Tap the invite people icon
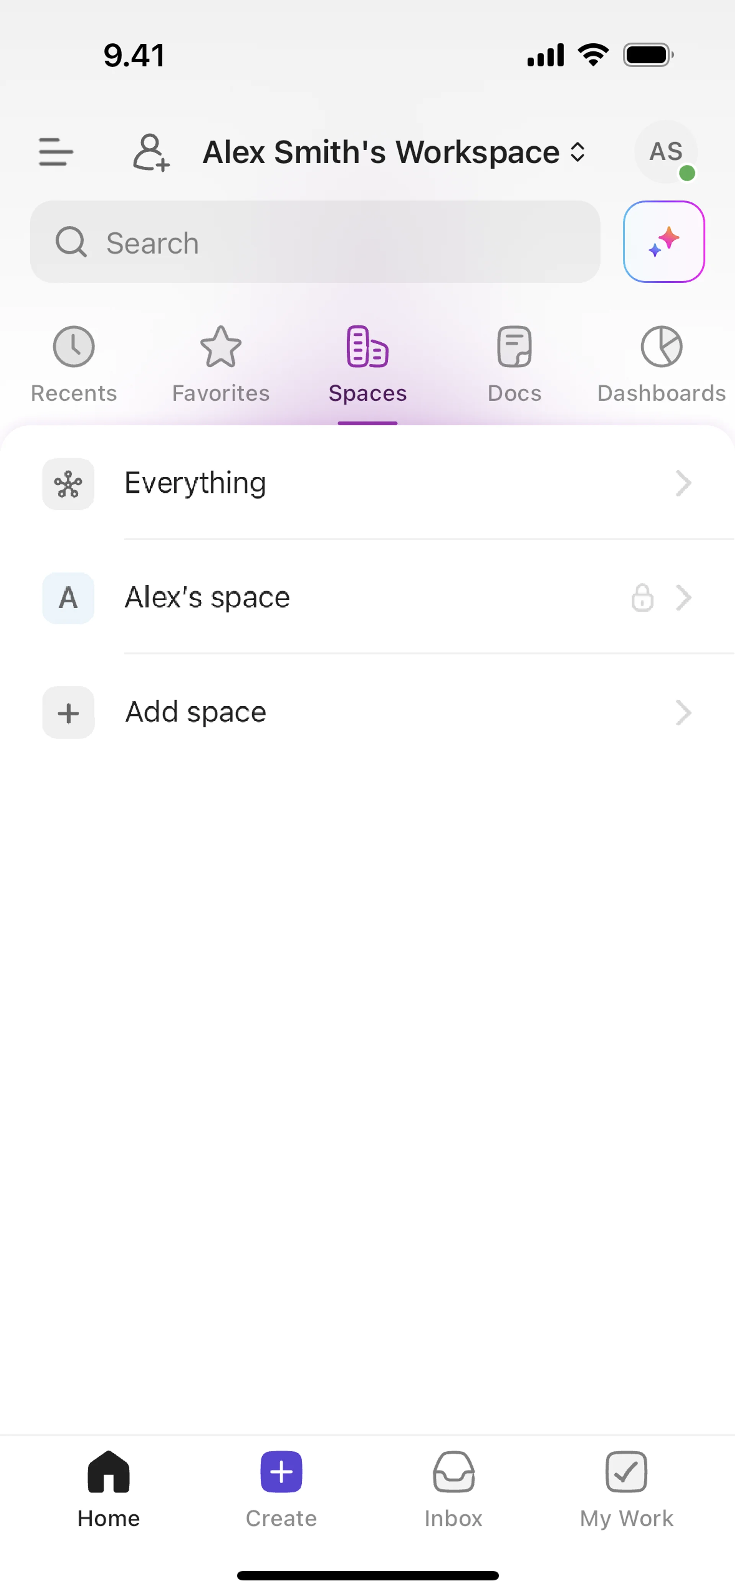Viewport: 735px width, 1595px height. click(151, 152)
